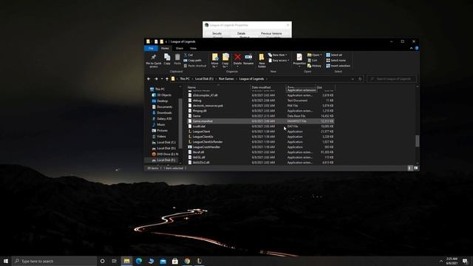Open the notification center icon
Screen dimensions: 473x266
[x=465, y=261]
